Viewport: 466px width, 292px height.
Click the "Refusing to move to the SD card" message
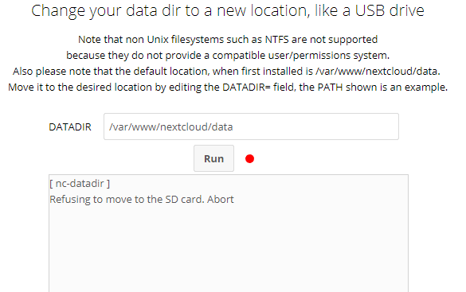coord(127,199)
